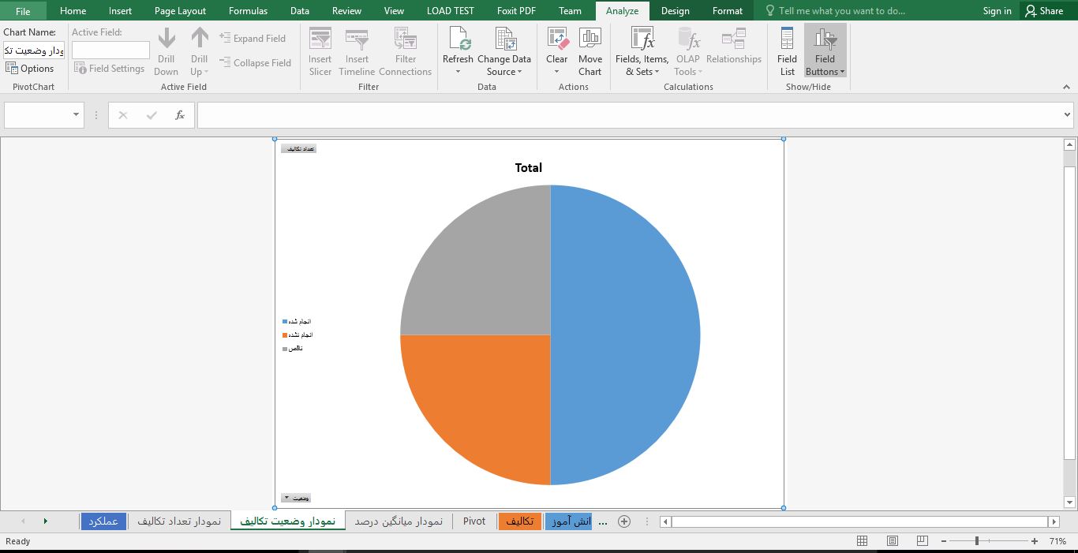Click the Active Field input box
Viewport: 1078px width, 553px height.
tap(110, 50)
